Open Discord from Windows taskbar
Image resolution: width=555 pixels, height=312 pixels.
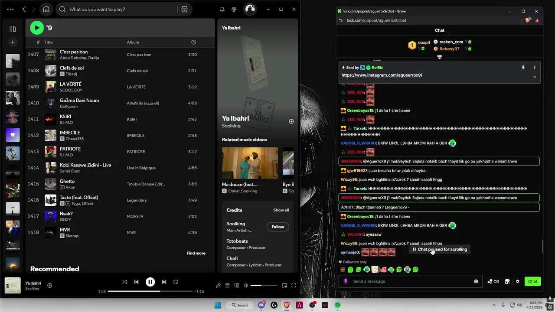click(x=261, y=305)
